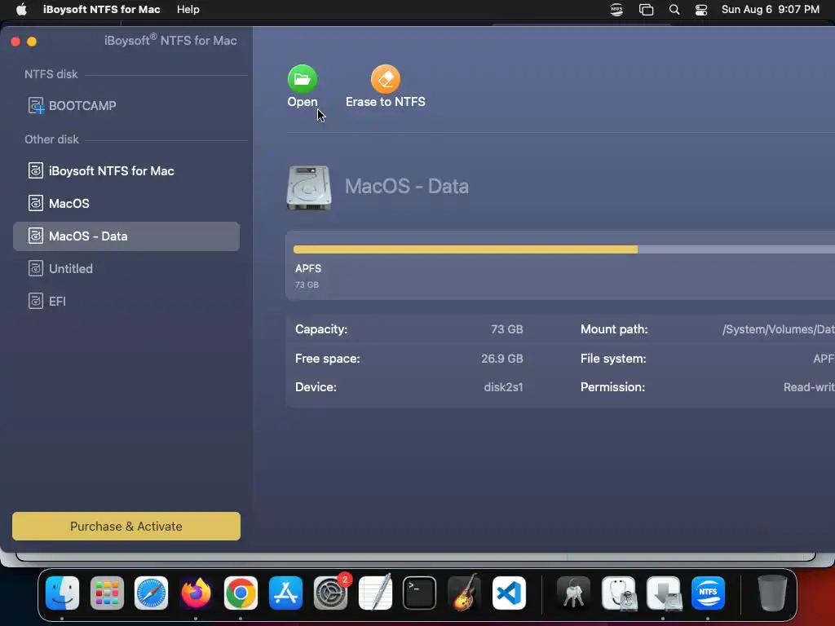Viewport: 835px width, 626px height.
Task: Open the Stage Manager windows icon in menu bar
Action: point(646,10)
